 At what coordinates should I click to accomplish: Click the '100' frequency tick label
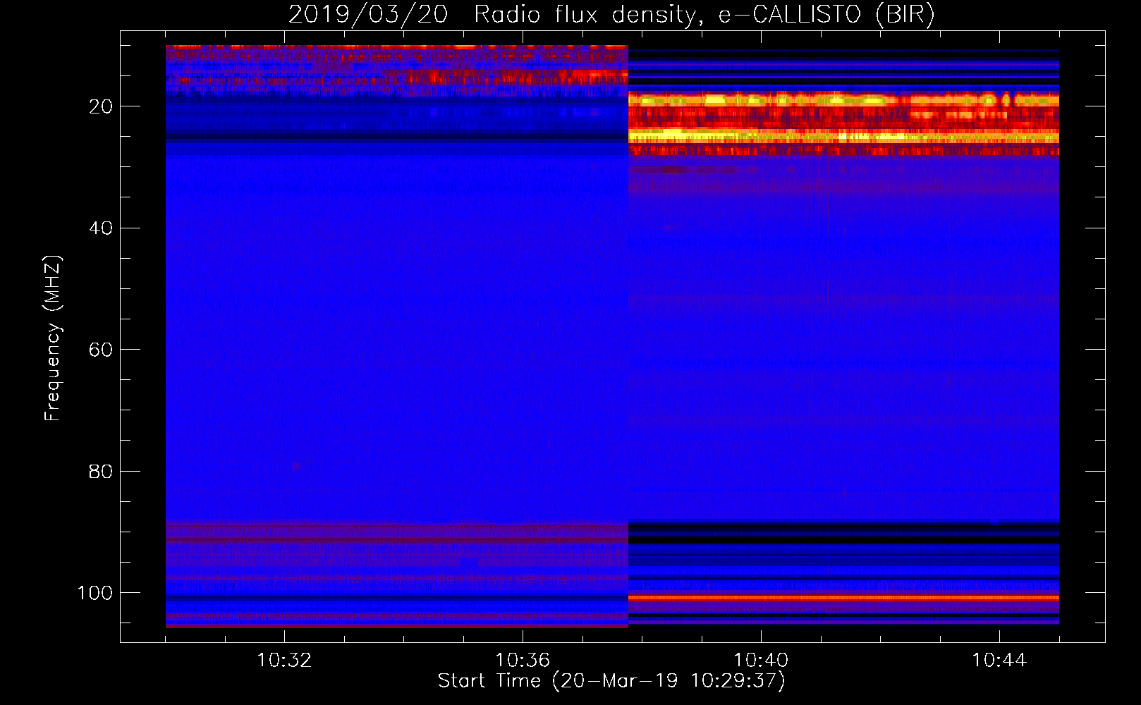pyautogui.click(x=94, y=593)
